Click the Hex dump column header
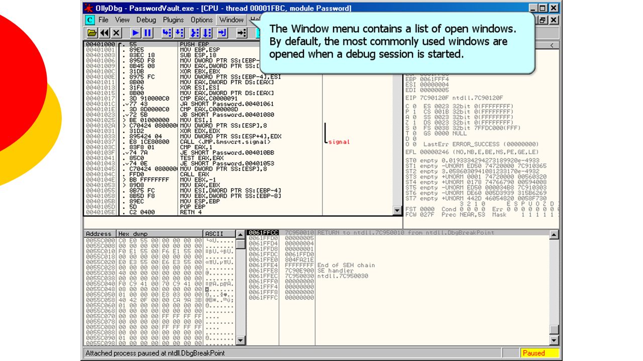Viewport: 643px width, 361px height. [x=160, y=234]
